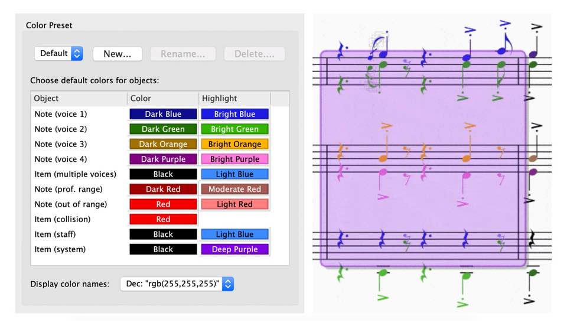This screenshot has height=326, width=567.
Task: Select the Item (multiple voices) row label
Action: (x=76, y=174)
